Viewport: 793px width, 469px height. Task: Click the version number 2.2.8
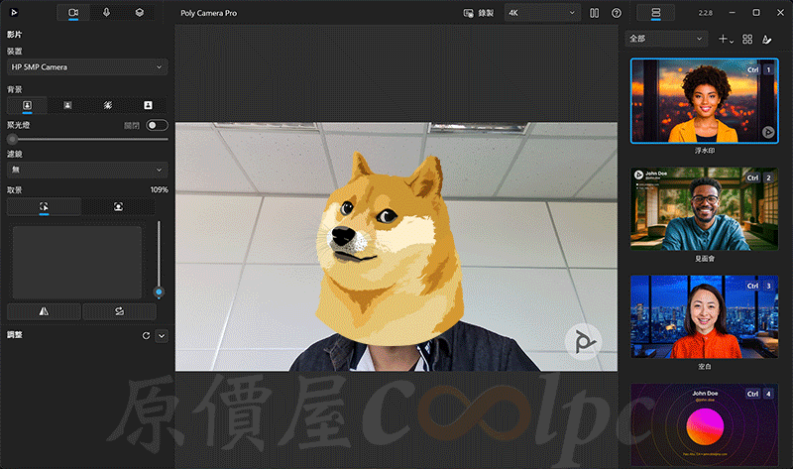click(705, 13)
